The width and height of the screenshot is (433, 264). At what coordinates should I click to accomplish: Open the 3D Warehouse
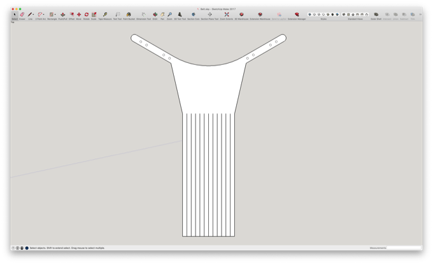(x=241, y=15)
